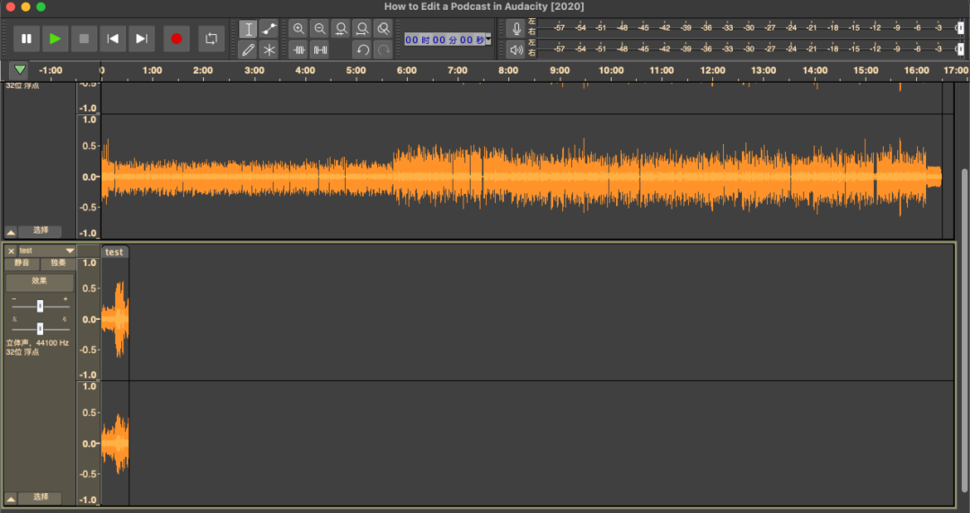Open Effects (效果) for the test track
The width and height of the screenshot is (970, 513).
[x=40, y=281]
